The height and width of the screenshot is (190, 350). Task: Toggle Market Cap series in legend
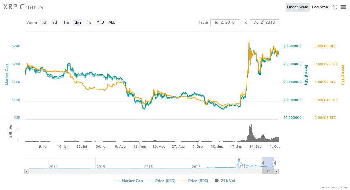pyautogui.click(x=129, y=181)
